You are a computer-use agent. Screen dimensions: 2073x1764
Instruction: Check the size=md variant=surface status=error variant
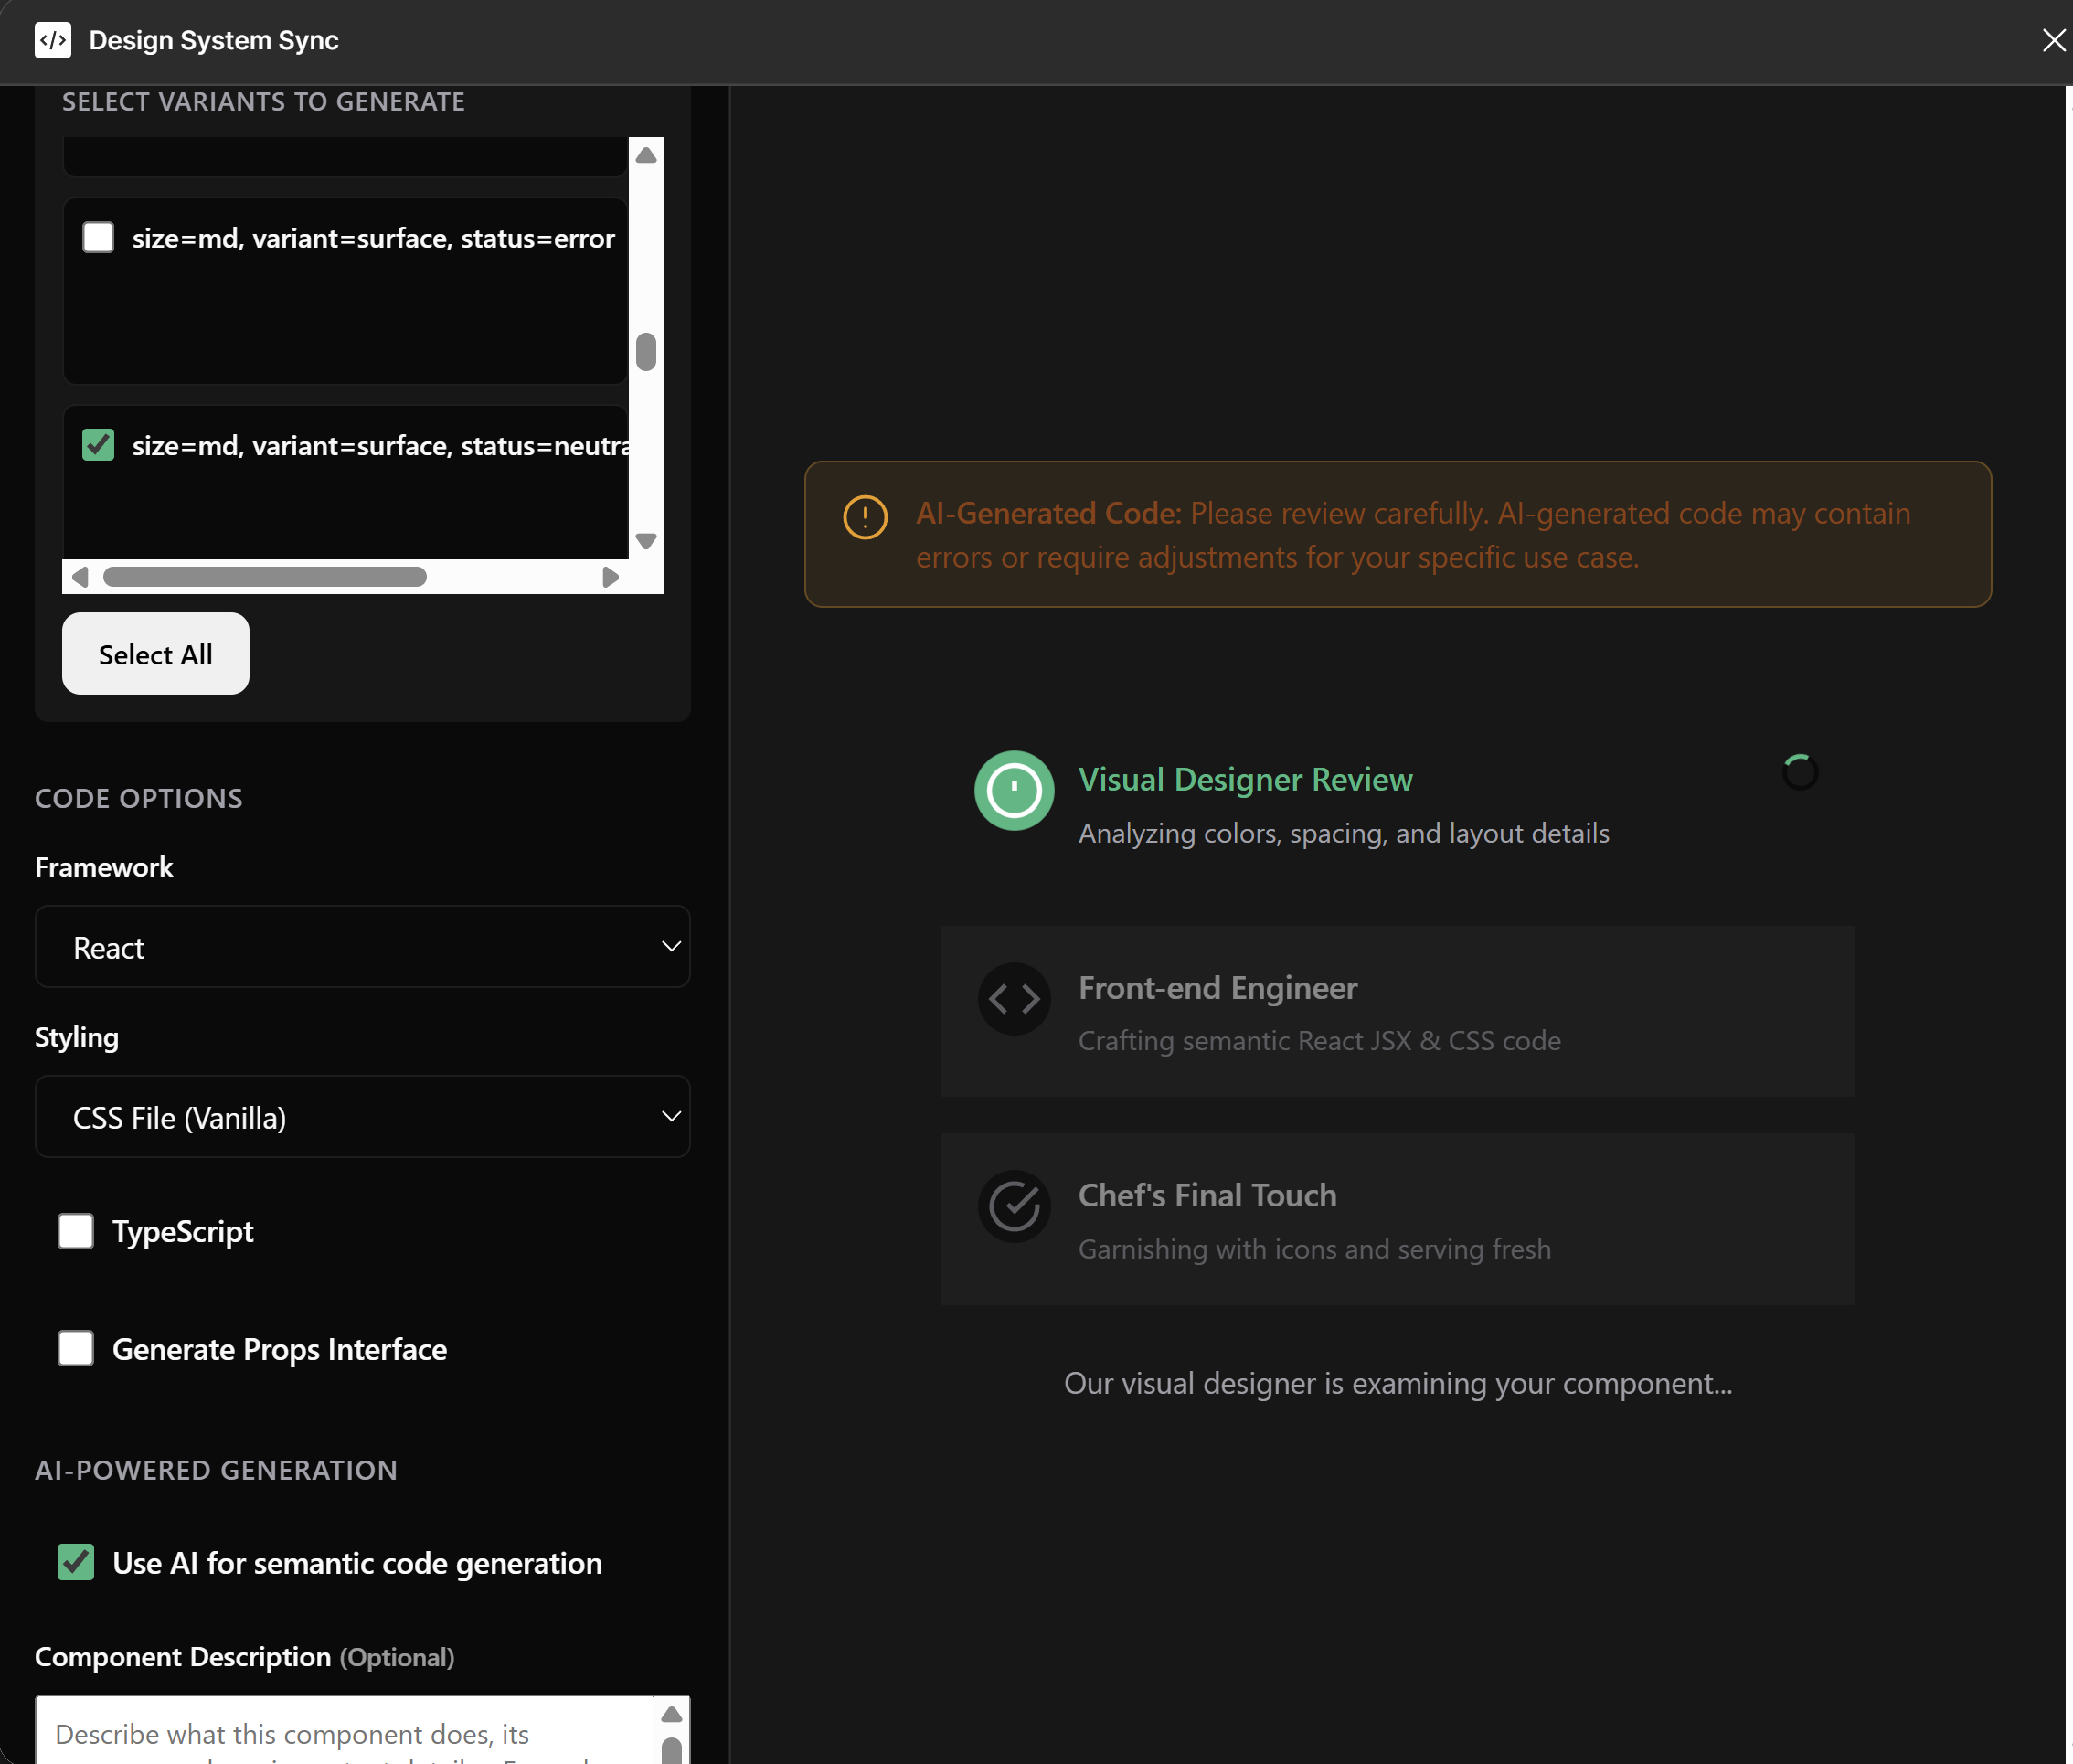[97, 237]
